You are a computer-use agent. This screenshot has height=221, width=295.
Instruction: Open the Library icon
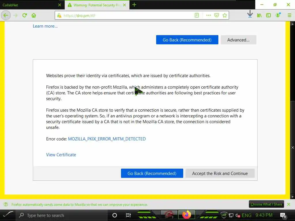point(259,16)
